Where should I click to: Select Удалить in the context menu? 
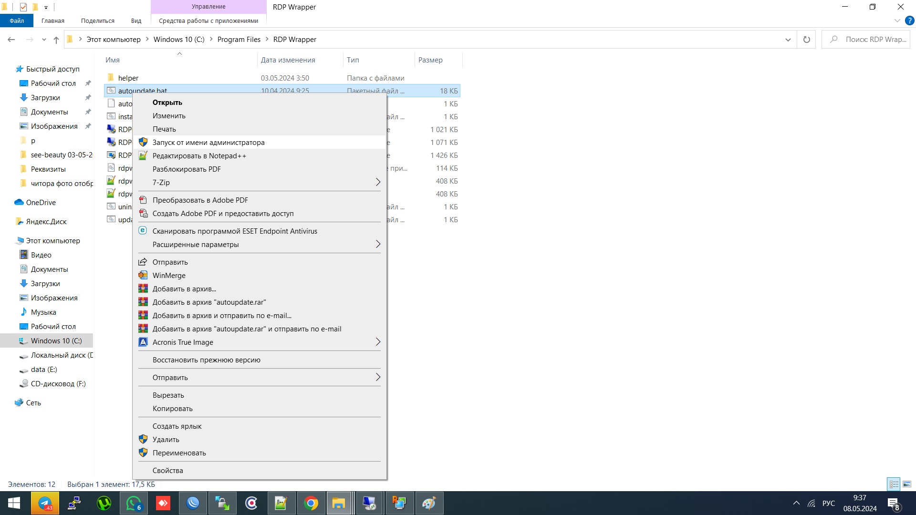pos(259,440)
